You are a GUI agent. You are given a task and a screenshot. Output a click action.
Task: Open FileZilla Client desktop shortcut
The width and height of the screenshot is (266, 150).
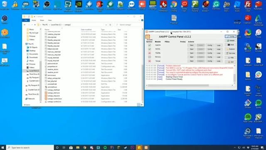[x=248, y=5]
